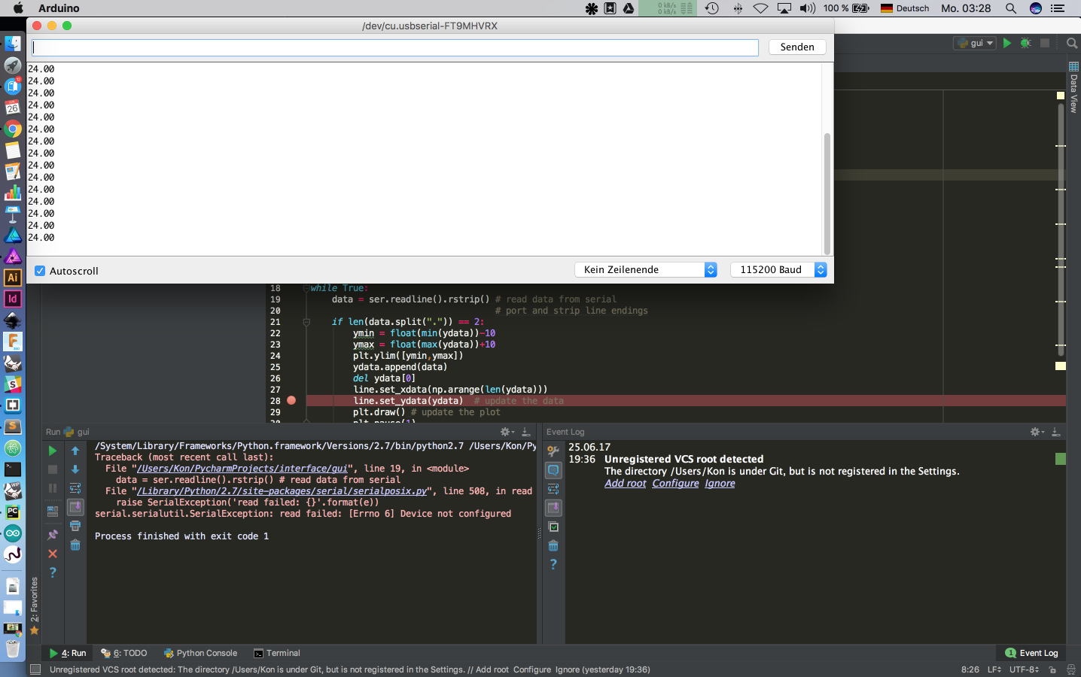Click the Ignore link in Event Log
The image size is (1081, 677).
tap(720, 483)
